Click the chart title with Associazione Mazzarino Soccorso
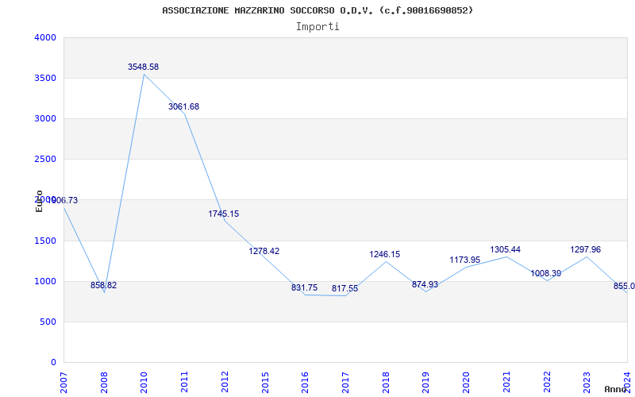 317,10
